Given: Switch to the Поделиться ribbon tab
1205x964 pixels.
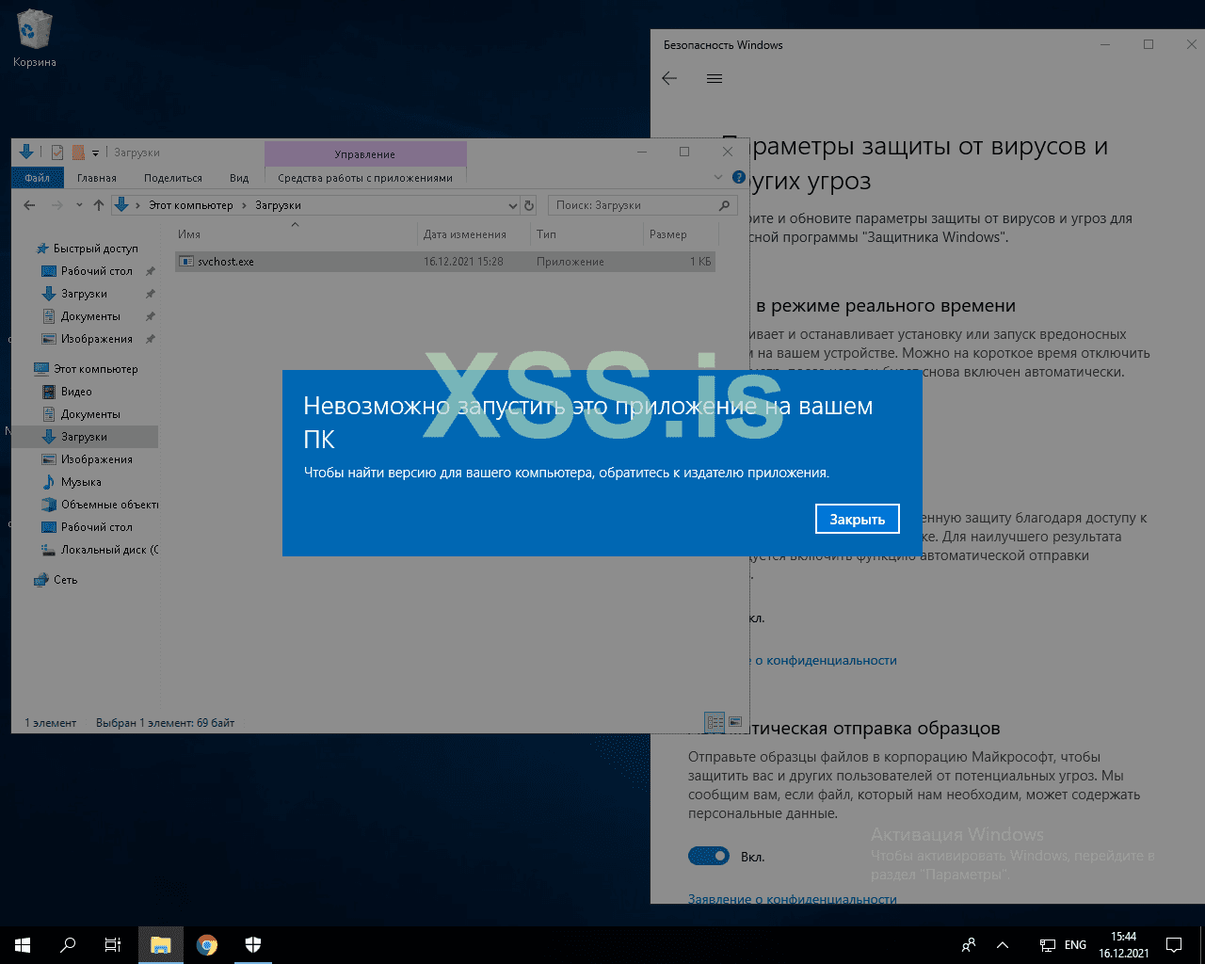Looking at the screenshot, I should (173, 178).
